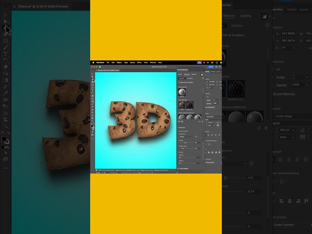The image size is (312, 234).
Task: Open the Edit menu
Action: click(113, 62)
